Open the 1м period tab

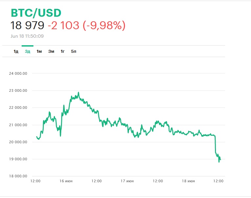coord(39,51)
